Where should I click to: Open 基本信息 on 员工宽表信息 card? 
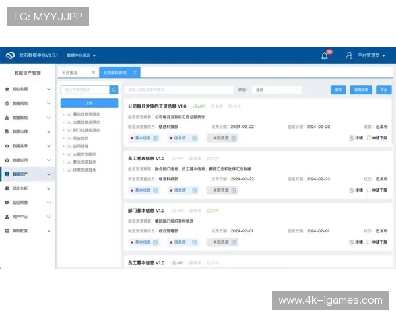point(144,190)
